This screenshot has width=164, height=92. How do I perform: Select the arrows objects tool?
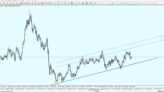pos(125,3)
